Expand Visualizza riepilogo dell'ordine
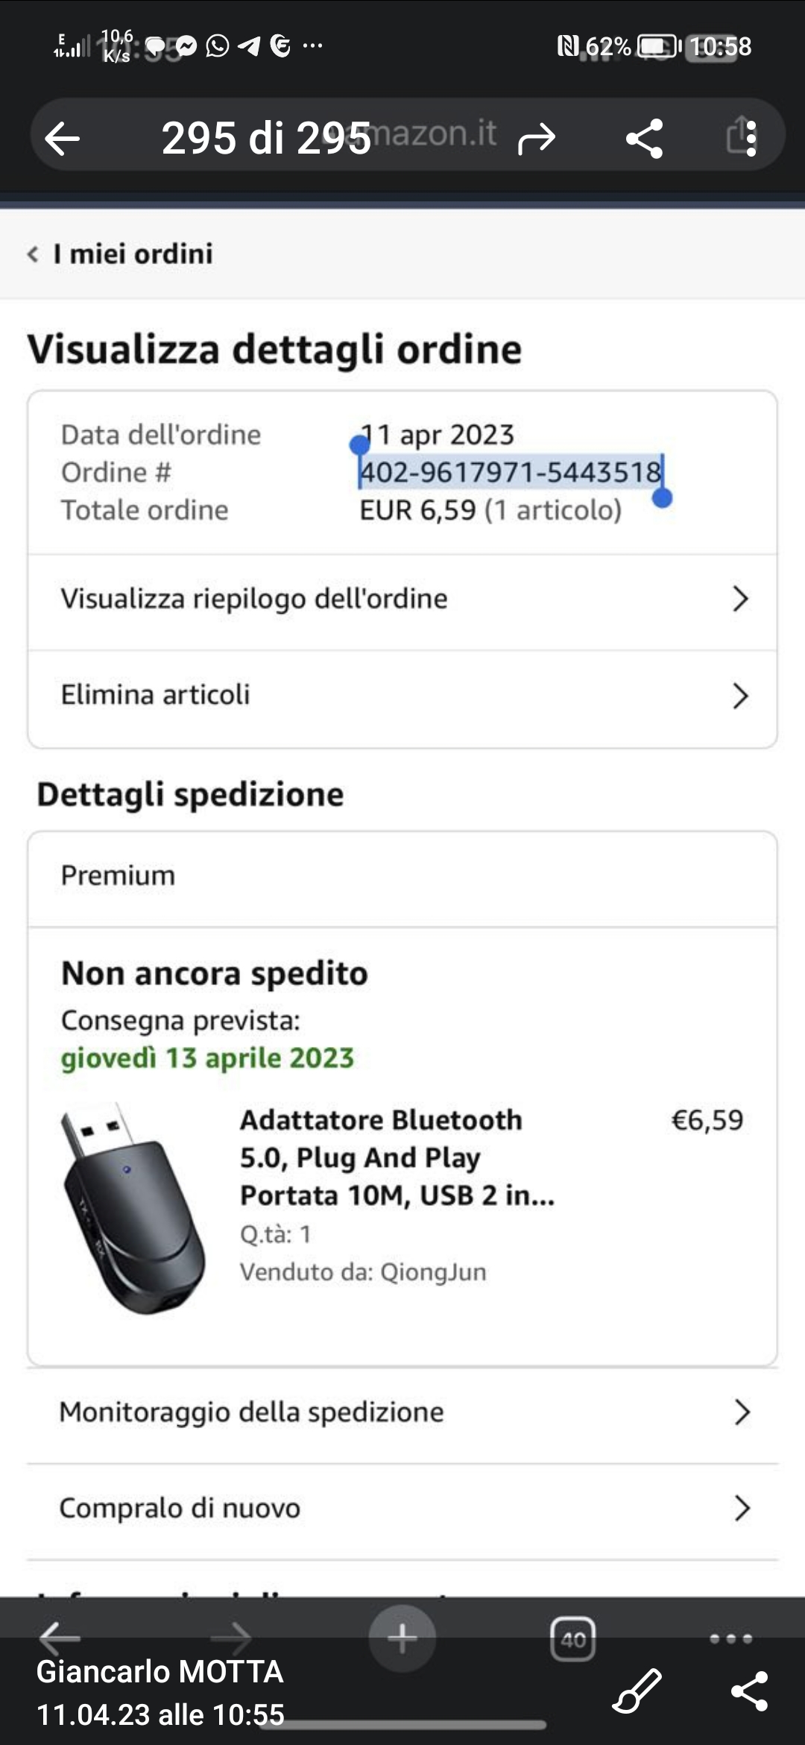The width and height of the screenshot is (805, 1745). pyautogui.click(x=402, y=599)
